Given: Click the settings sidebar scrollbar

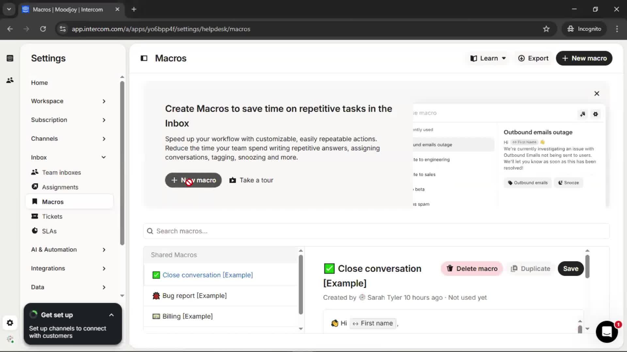Looking at the screenshot, I should 122,163.
